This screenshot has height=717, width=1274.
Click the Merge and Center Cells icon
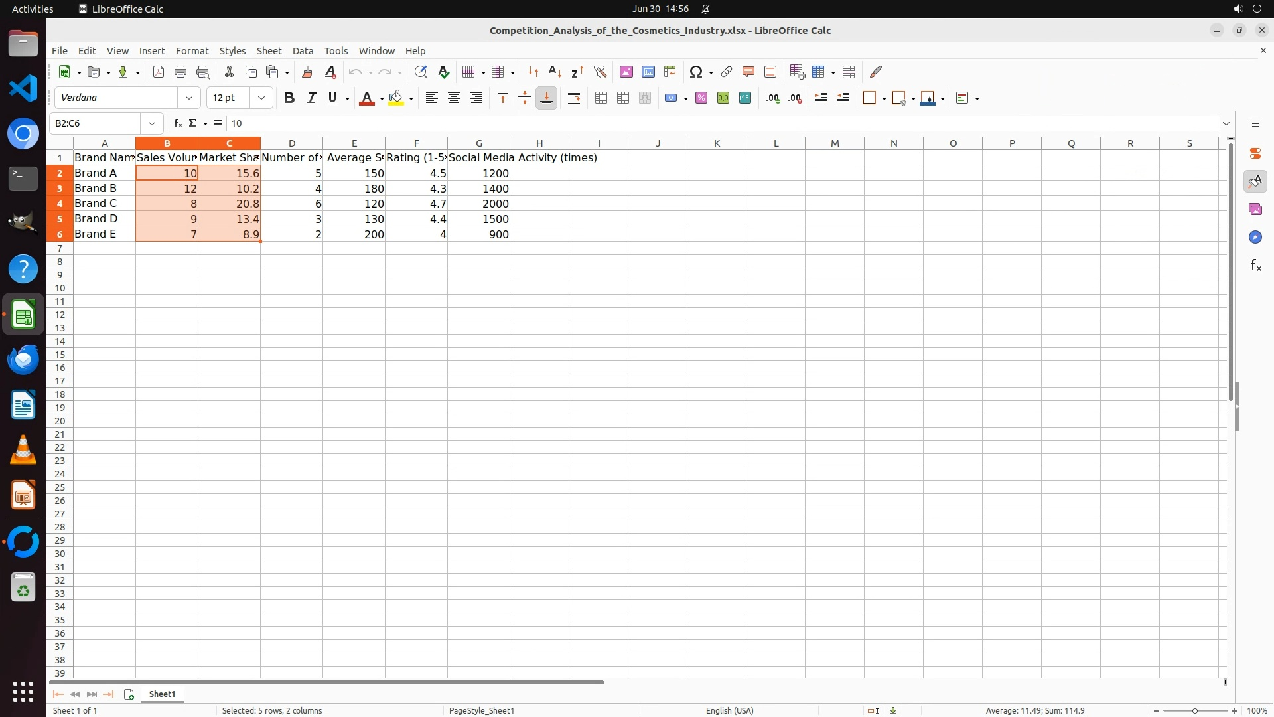point(601,98)
